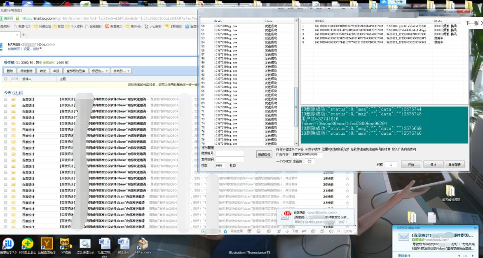Open the 远程桌面助手 desktop icon
483x258 pixels.
pyautogui.click(x=47, y=245)
